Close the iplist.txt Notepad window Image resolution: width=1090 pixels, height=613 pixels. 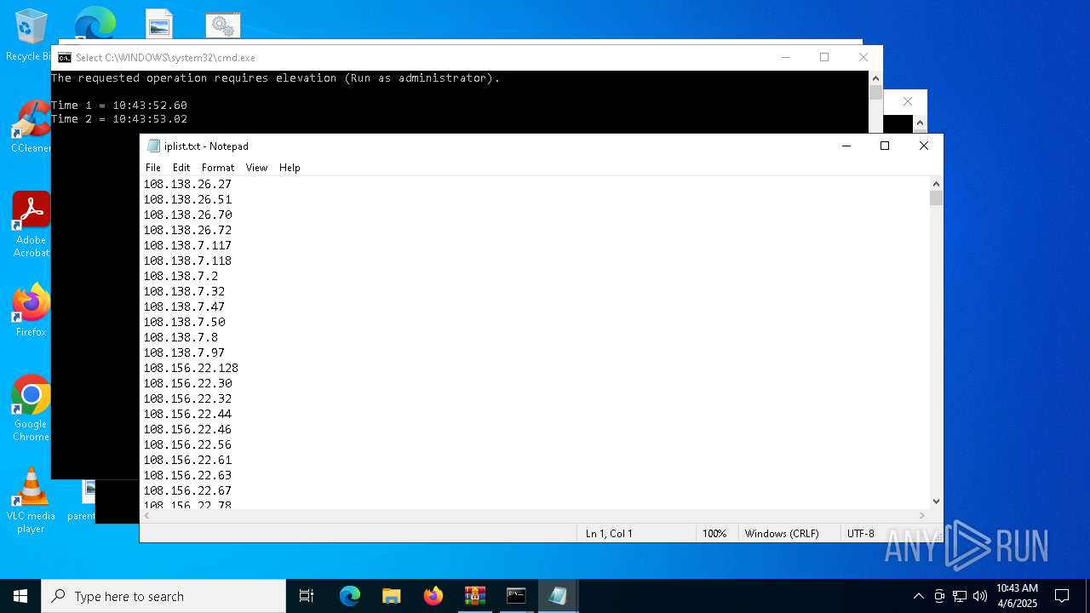click(924, 146)
